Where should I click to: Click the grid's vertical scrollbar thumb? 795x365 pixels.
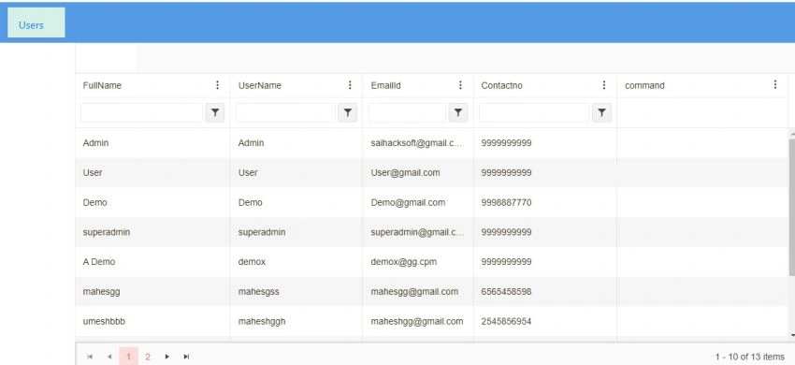(792, 208)
